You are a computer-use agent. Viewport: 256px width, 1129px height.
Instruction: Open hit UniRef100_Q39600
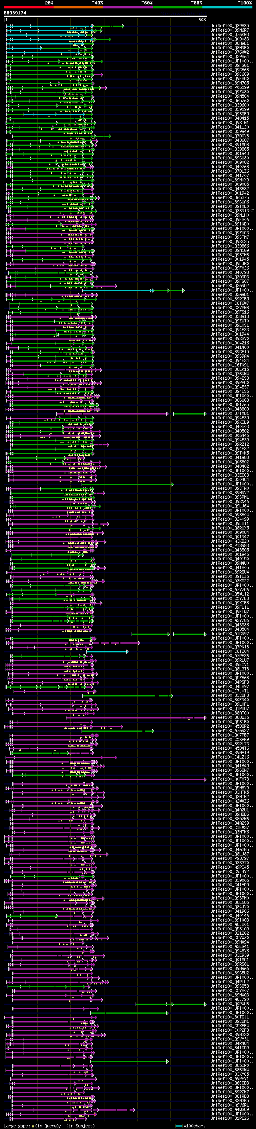[230, 105]
